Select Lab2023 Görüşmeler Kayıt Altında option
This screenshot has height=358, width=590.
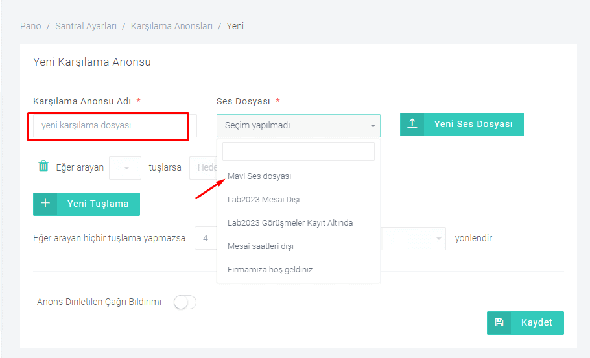[290, 223]
